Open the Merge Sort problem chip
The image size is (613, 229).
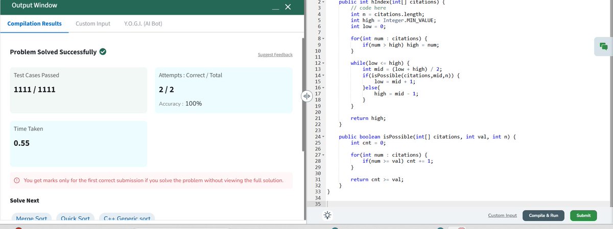pyautogui.click(x=32, y=218)
